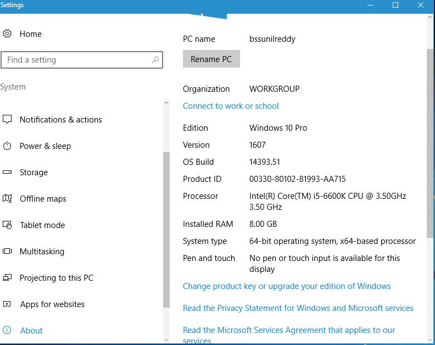The width and height of the screenshot is (435, 345).
Task: Go to Storage settings
Action: coord(34,172)
